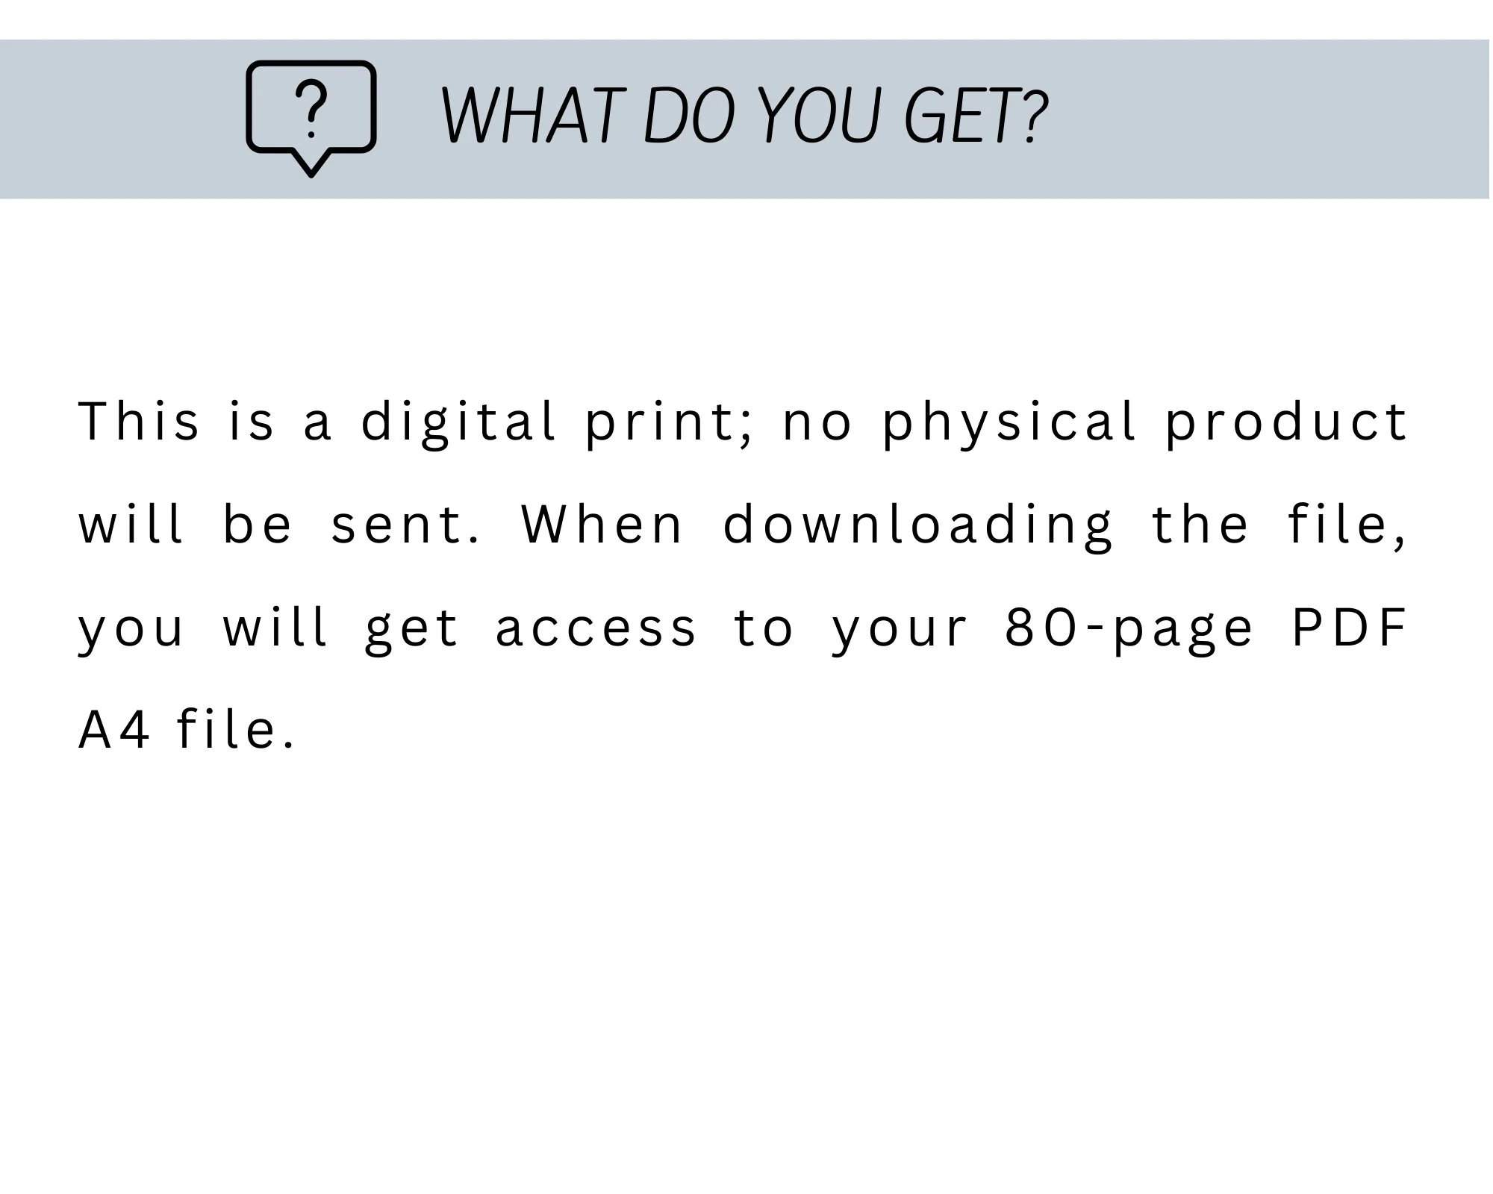Image resolution: width=1493 pixels, height=1194 pixels.
Task: Click the phrase "will be sent."
Action: point(280,525)
